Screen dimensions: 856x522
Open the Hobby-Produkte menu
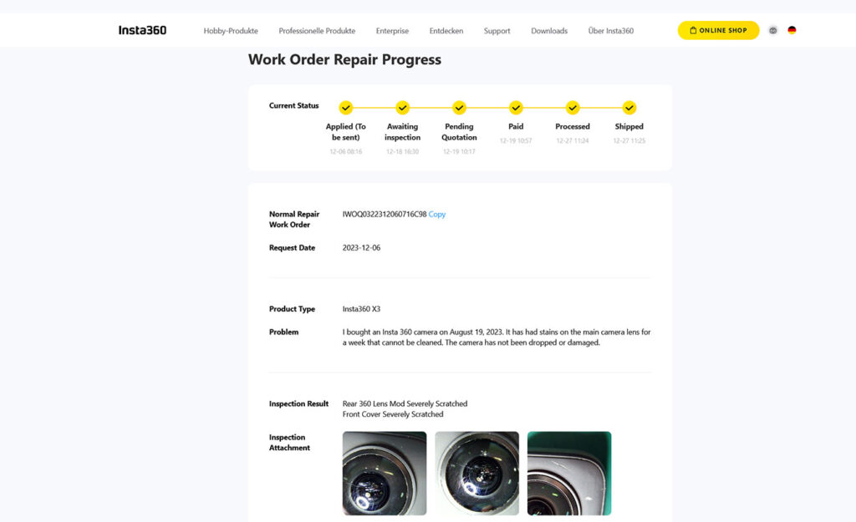point(231,31)
